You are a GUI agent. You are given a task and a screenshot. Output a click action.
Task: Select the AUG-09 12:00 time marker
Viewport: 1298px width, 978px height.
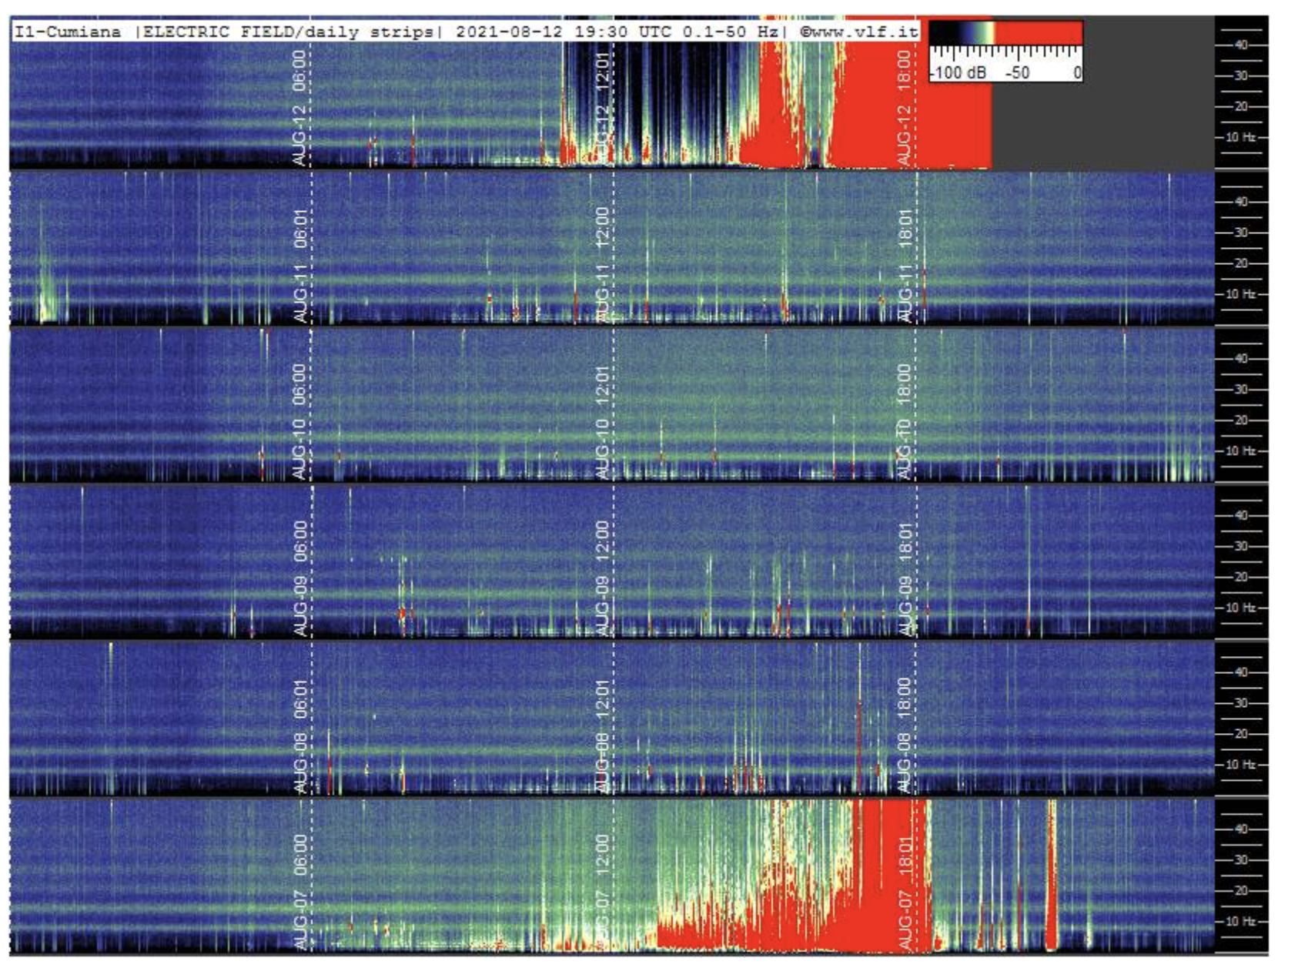(603, 579)
